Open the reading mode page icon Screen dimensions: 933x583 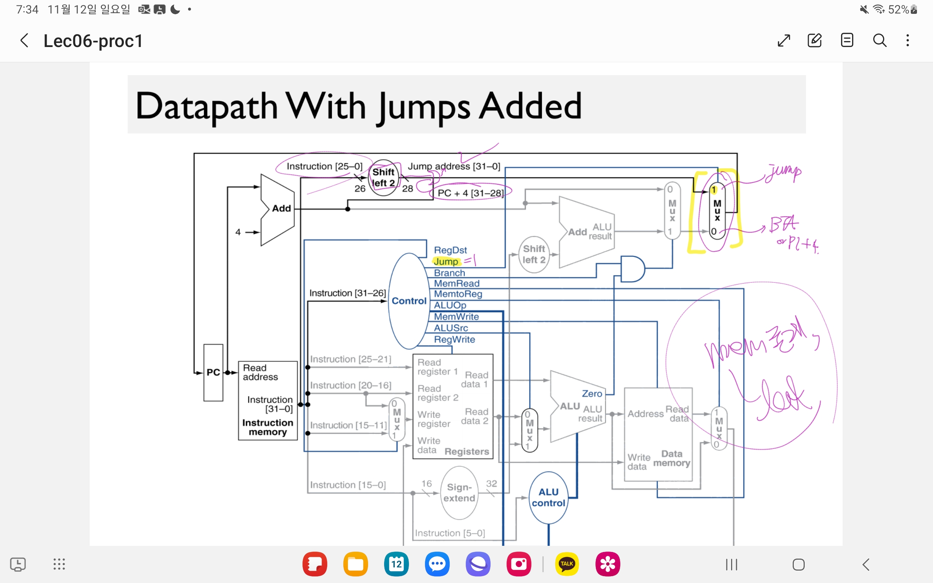(x=847, y=40)
